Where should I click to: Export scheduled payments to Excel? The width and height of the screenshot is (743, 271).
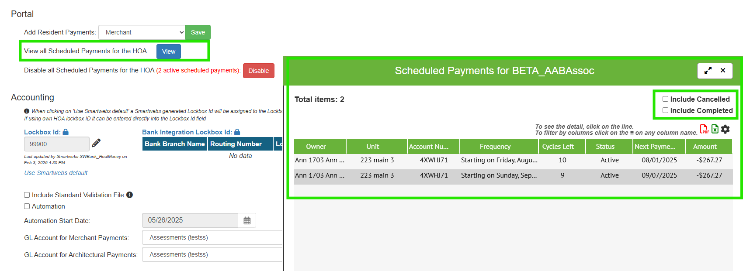click(715, 129)
